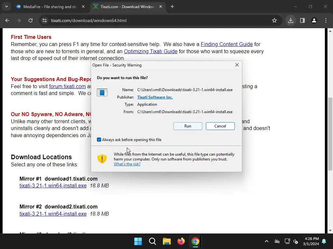This screenshot has height=249, width=333.
Task: Open the Optimizing Tixati Guide link
Action: 151,51
